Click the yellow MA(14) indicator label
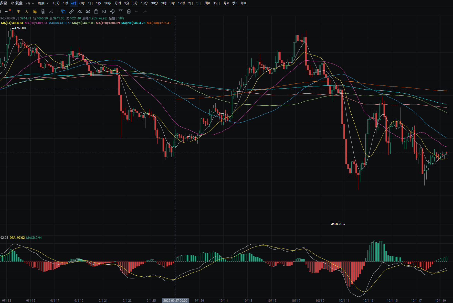The image size is (453, 303). pyautogui.click(x=12, y=23)
